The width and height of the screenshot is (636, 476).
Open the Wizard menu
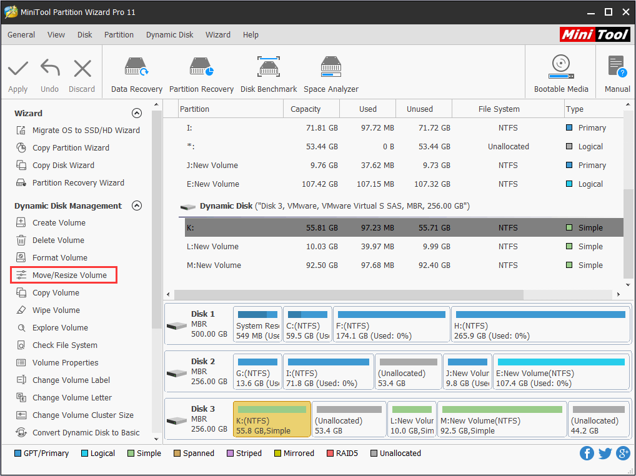pos(218,35)
